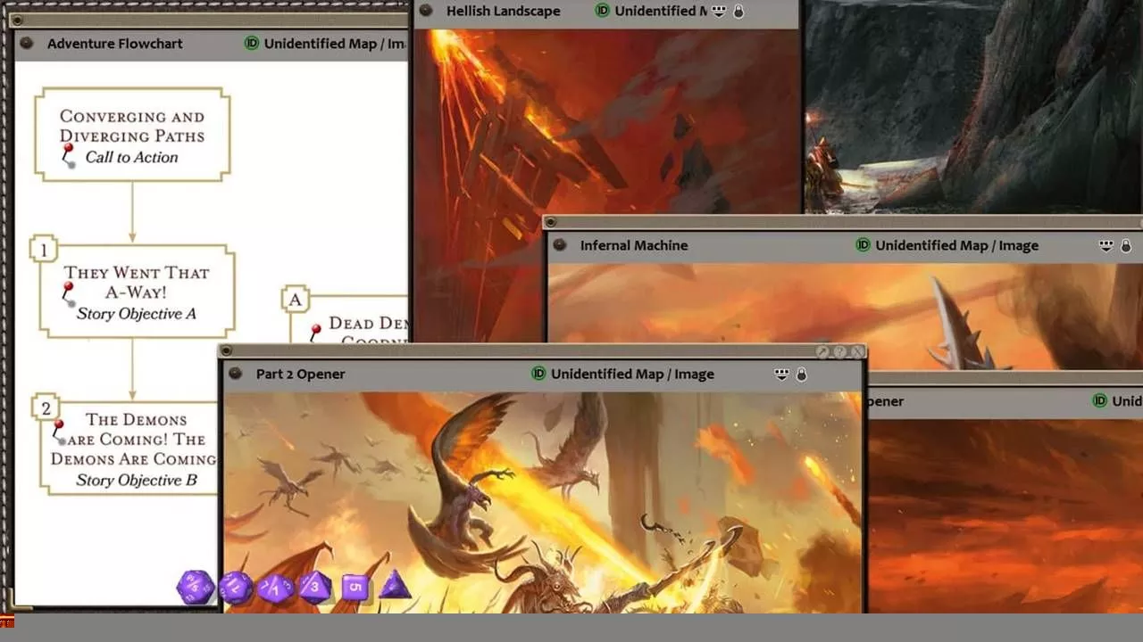The image size is (1143, 642).
Task: Click the link icon beside Hellish Landscape title
Action: (x=426, y=11)
